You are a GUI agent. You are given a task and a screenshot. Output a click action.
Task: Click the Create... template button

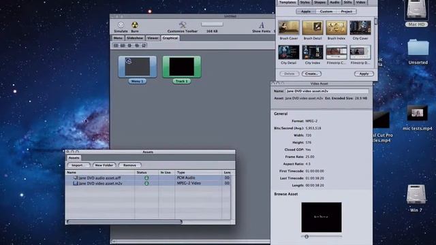(311, 73)
